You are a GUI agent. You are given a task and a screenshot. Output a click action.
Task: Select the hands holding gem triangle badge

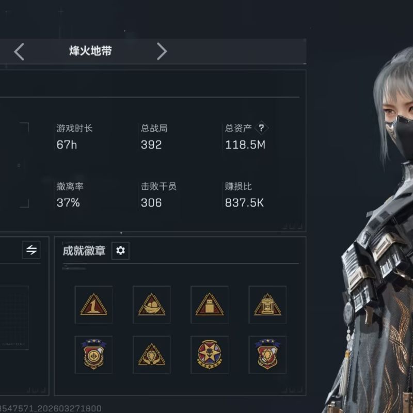pos(152,355)
